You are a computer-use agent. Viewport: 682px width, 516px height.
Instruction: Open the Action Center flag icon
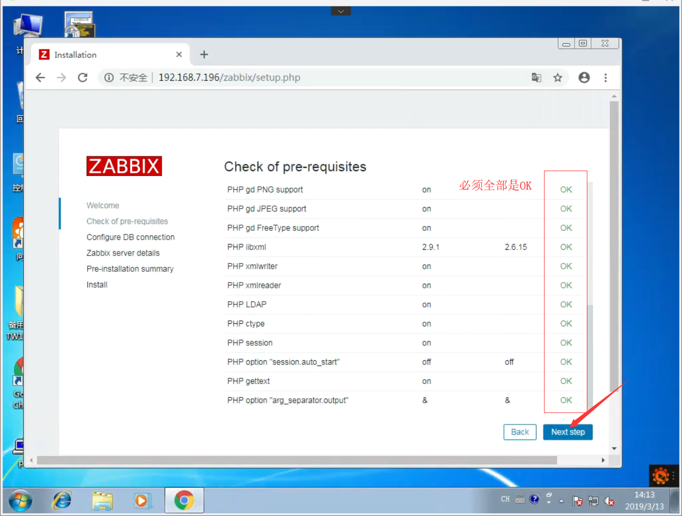point(577,501)
